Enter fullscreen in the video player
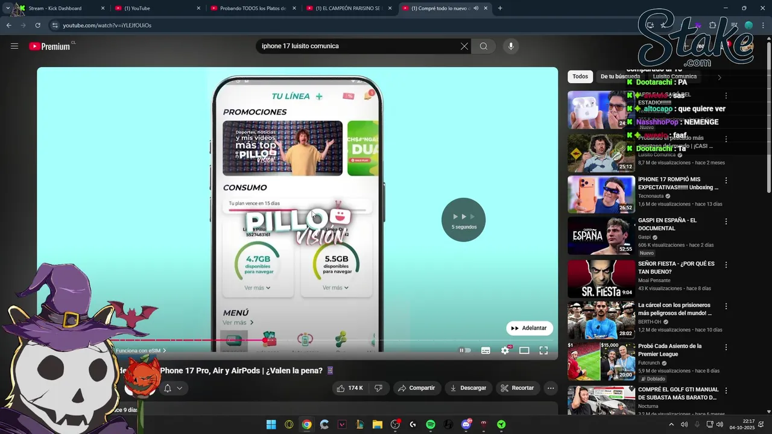772x434 pixels. click(543, 350)
